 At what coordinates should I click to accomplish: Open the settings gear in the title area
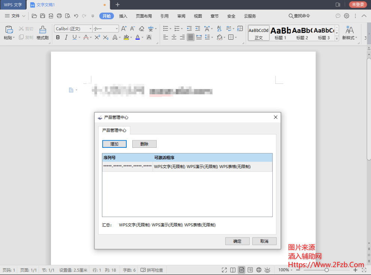coord(347,16)
